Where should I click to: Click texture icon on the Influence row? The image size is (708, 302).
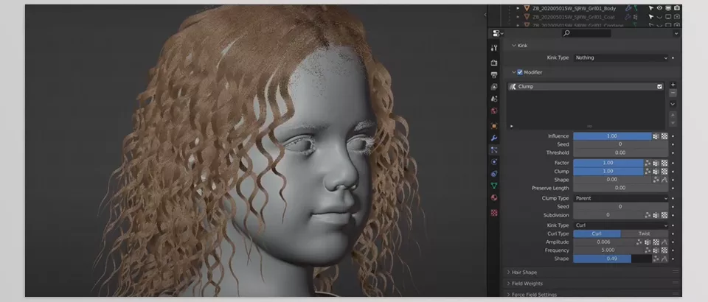[664, 136]
